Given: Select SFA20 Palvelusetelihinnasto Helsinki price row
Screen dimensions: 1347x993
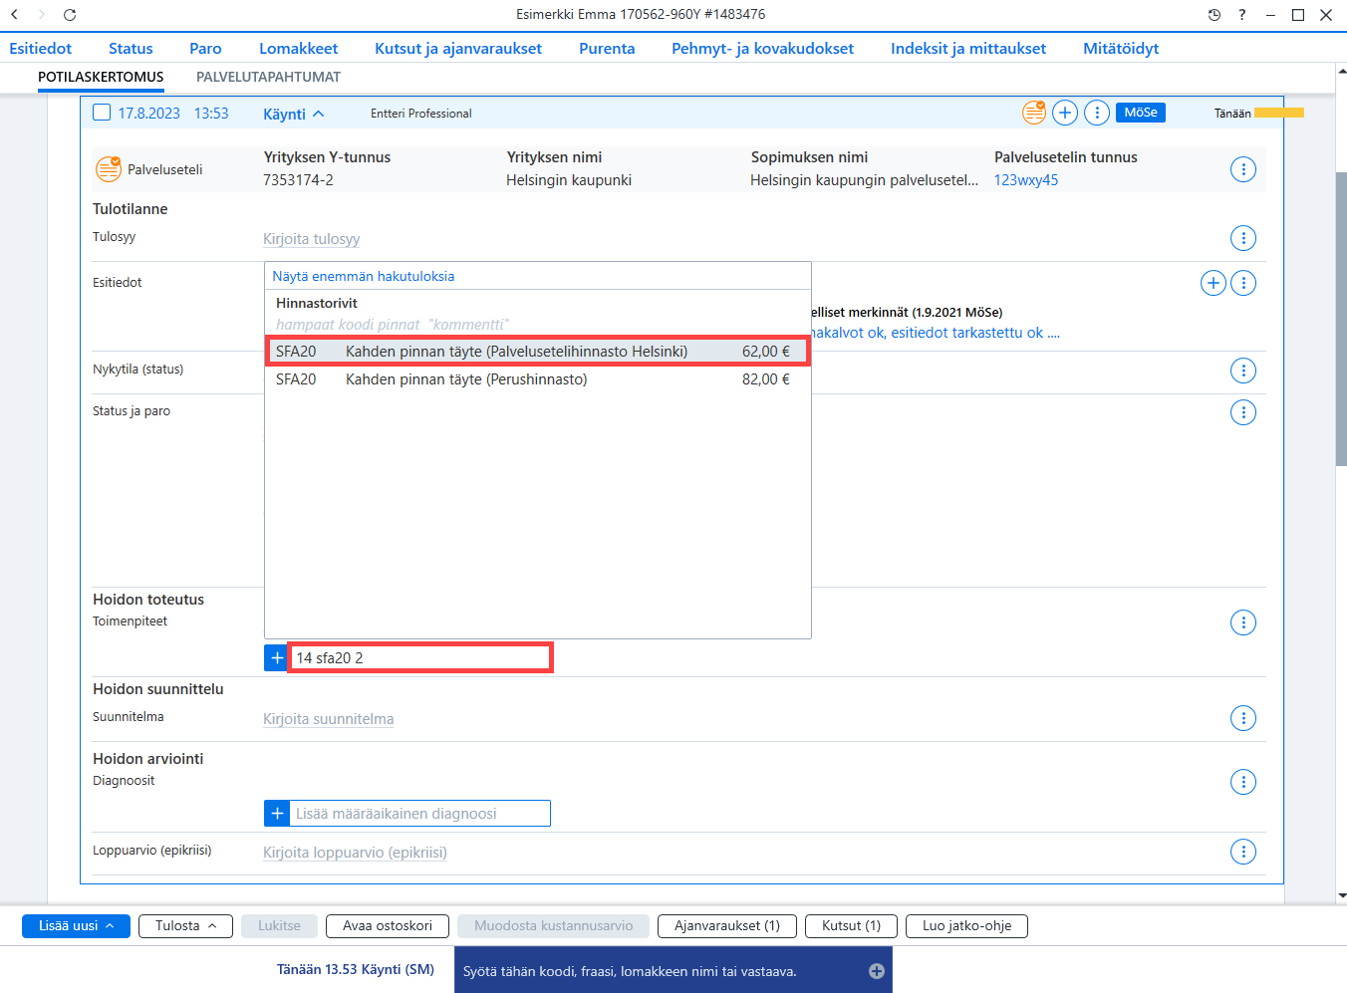Looking at the screenshot, I should (x=538, y=352).
